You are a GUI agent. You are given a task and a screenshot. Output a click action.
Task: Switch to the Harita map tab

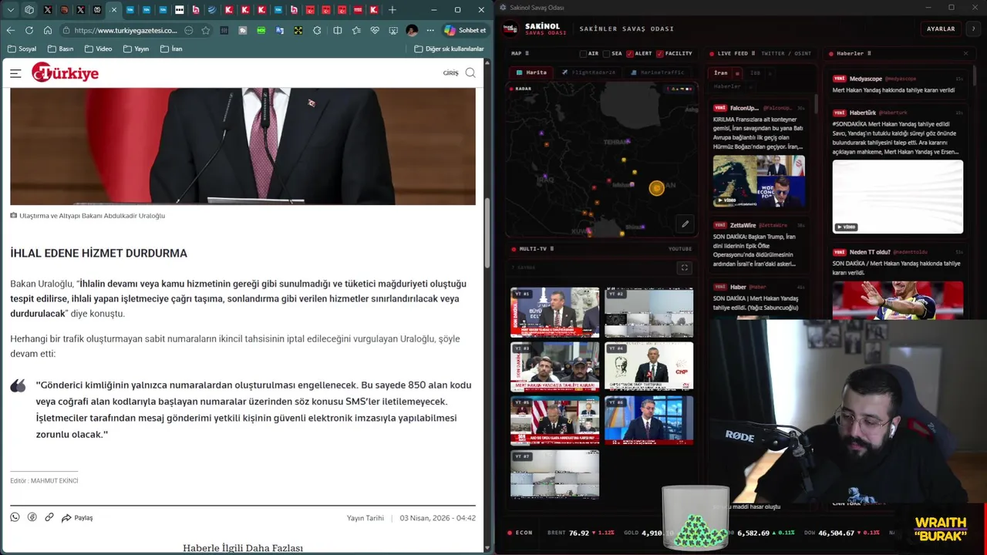531,72
